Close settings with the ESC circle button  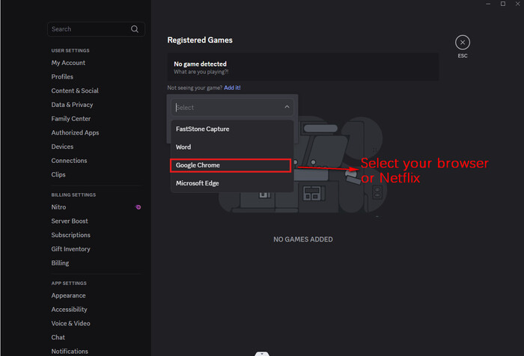pyautogui.click(x=463, y=43)
